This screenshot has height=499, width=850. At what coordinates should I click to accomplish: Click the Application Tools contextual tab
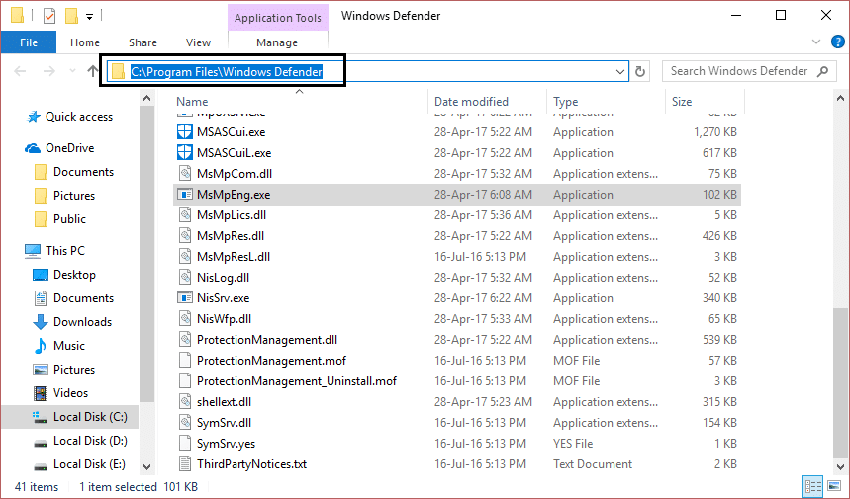point(277,18)
